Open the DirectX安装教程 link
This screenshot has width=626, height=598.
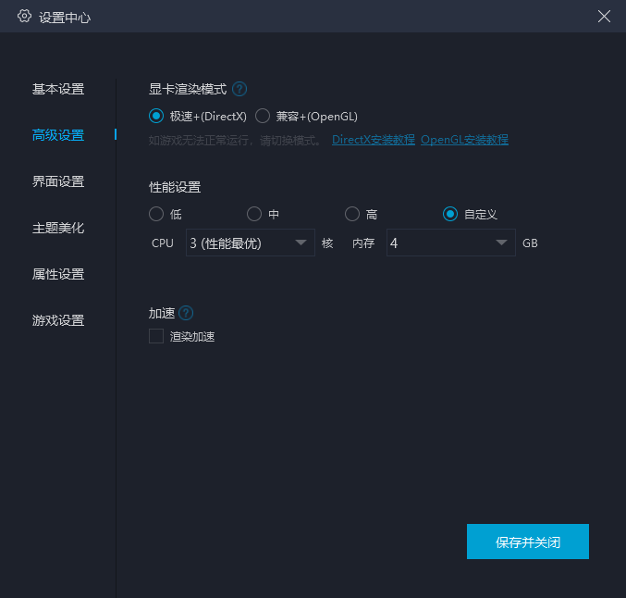[x=373, y=140]
